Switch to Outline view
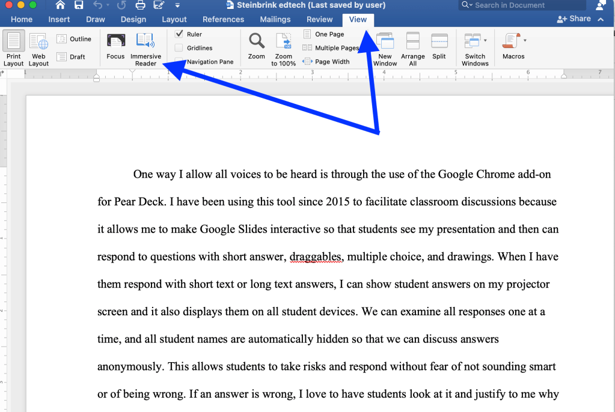This screenshot has height=412, width=615. coord(74,39)
